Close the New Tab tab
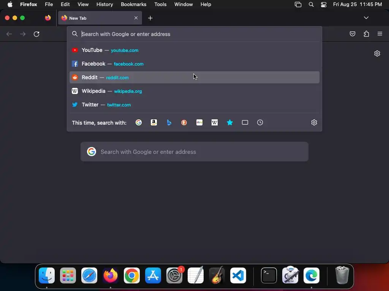The height and width of the screenshot is (291, 389). coord(136,18)
